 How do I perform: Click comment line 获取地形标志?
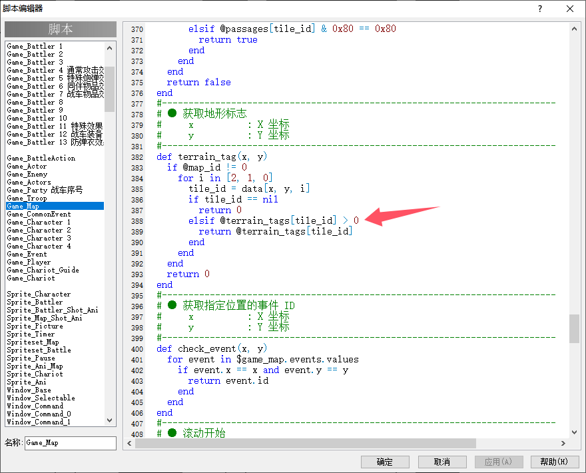coord(202,114)
